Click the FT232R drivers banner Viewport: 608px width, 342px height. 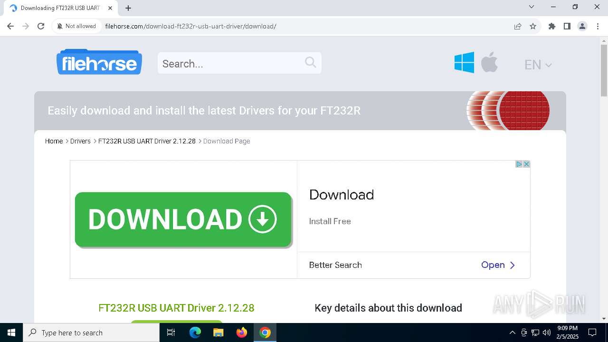click(x=300, y=111)
